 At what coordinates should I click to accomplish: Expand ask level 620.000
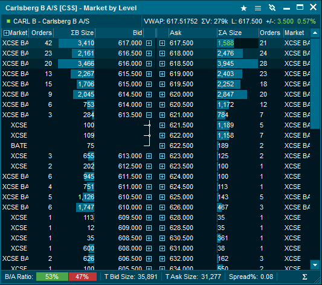click(163, 94)
